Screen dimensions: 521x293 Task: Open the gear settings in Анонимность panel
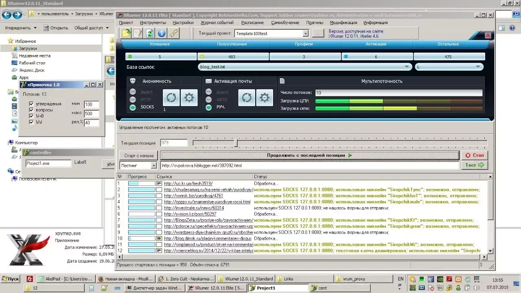189,98
